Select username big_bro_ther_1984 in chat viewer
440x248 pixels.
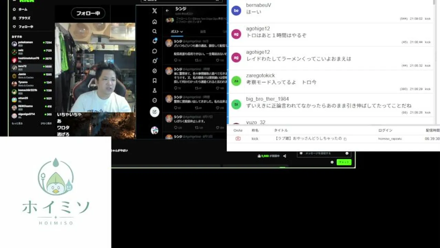(x=268, y=99)
